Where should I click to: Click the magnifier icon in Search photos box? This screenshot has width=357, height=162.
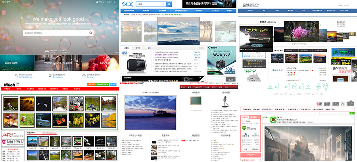pos(90,33)
